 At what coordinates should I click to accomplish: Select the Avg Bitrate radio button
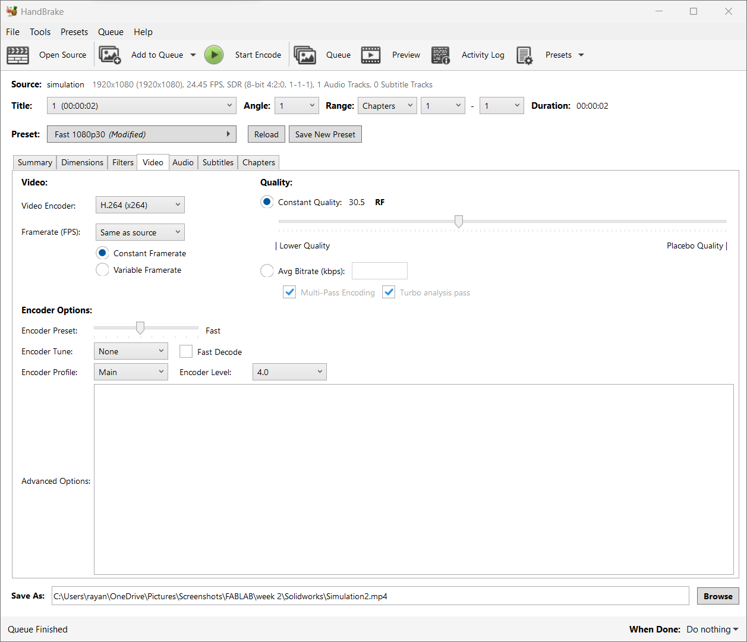267,271
